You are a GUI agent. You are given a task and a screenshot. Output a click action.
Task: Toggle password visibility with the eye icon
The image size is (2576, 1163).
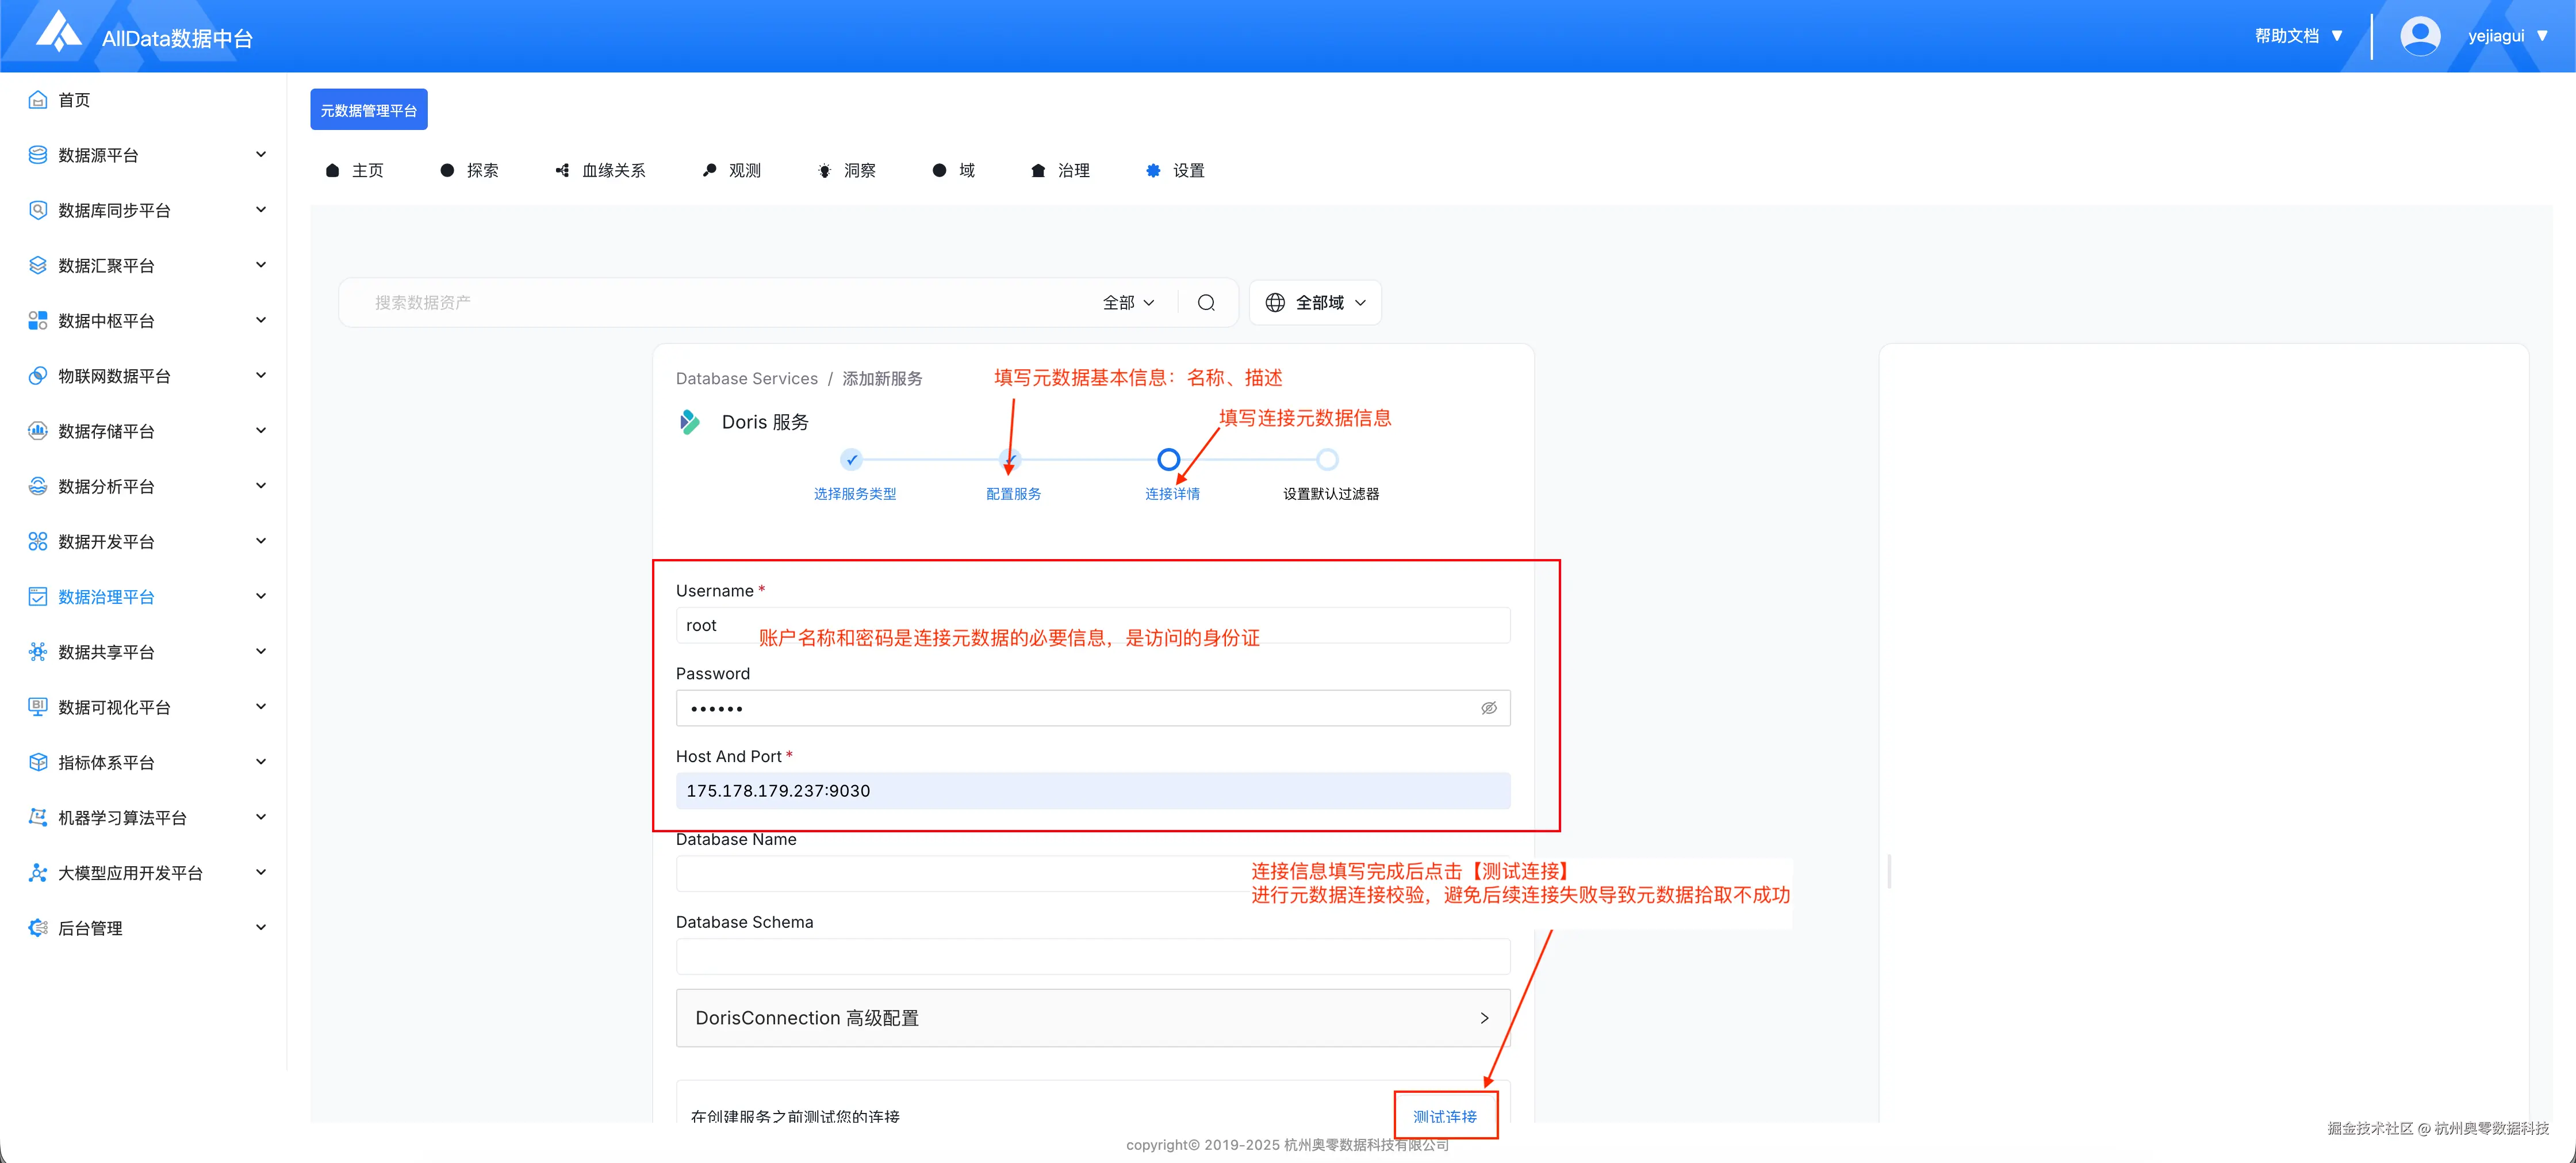[1489, 707]
